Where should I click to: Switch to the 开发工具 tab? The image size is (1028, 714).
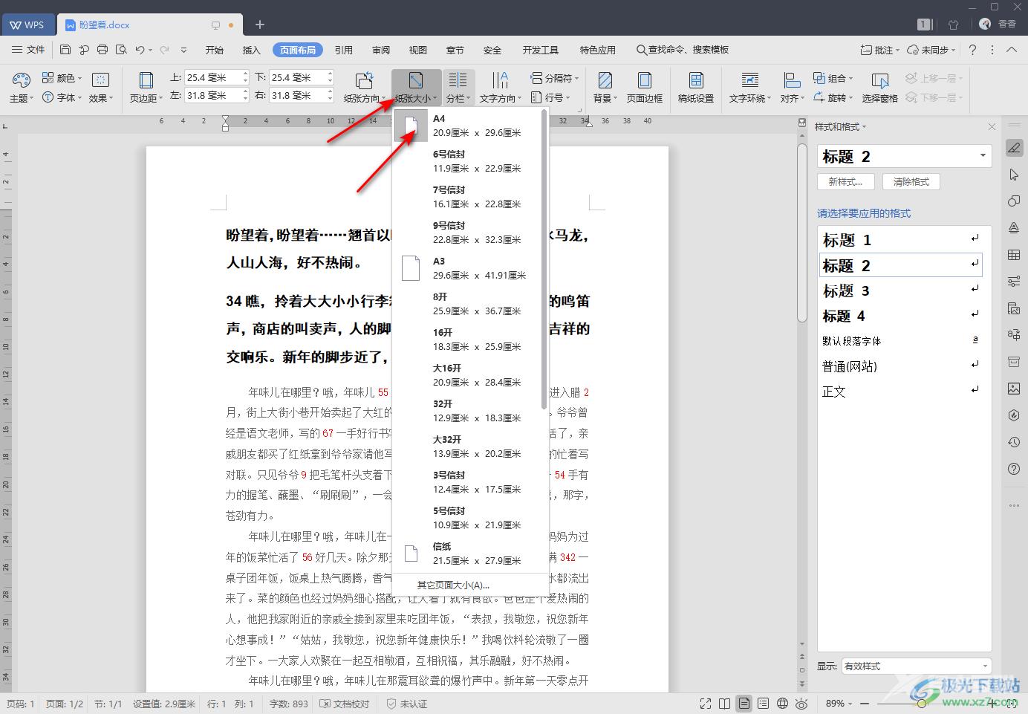[x=541, y=50]
